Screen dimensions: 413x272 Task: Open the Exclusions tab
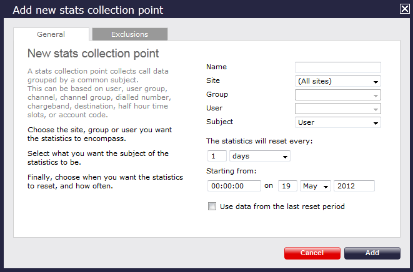(129, 34)
